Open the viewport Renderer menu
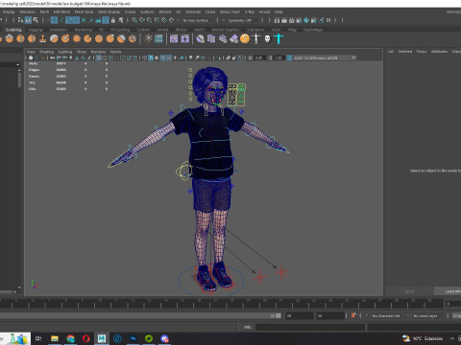Viewport: 461px width, 345px height. tap(98, 52)
